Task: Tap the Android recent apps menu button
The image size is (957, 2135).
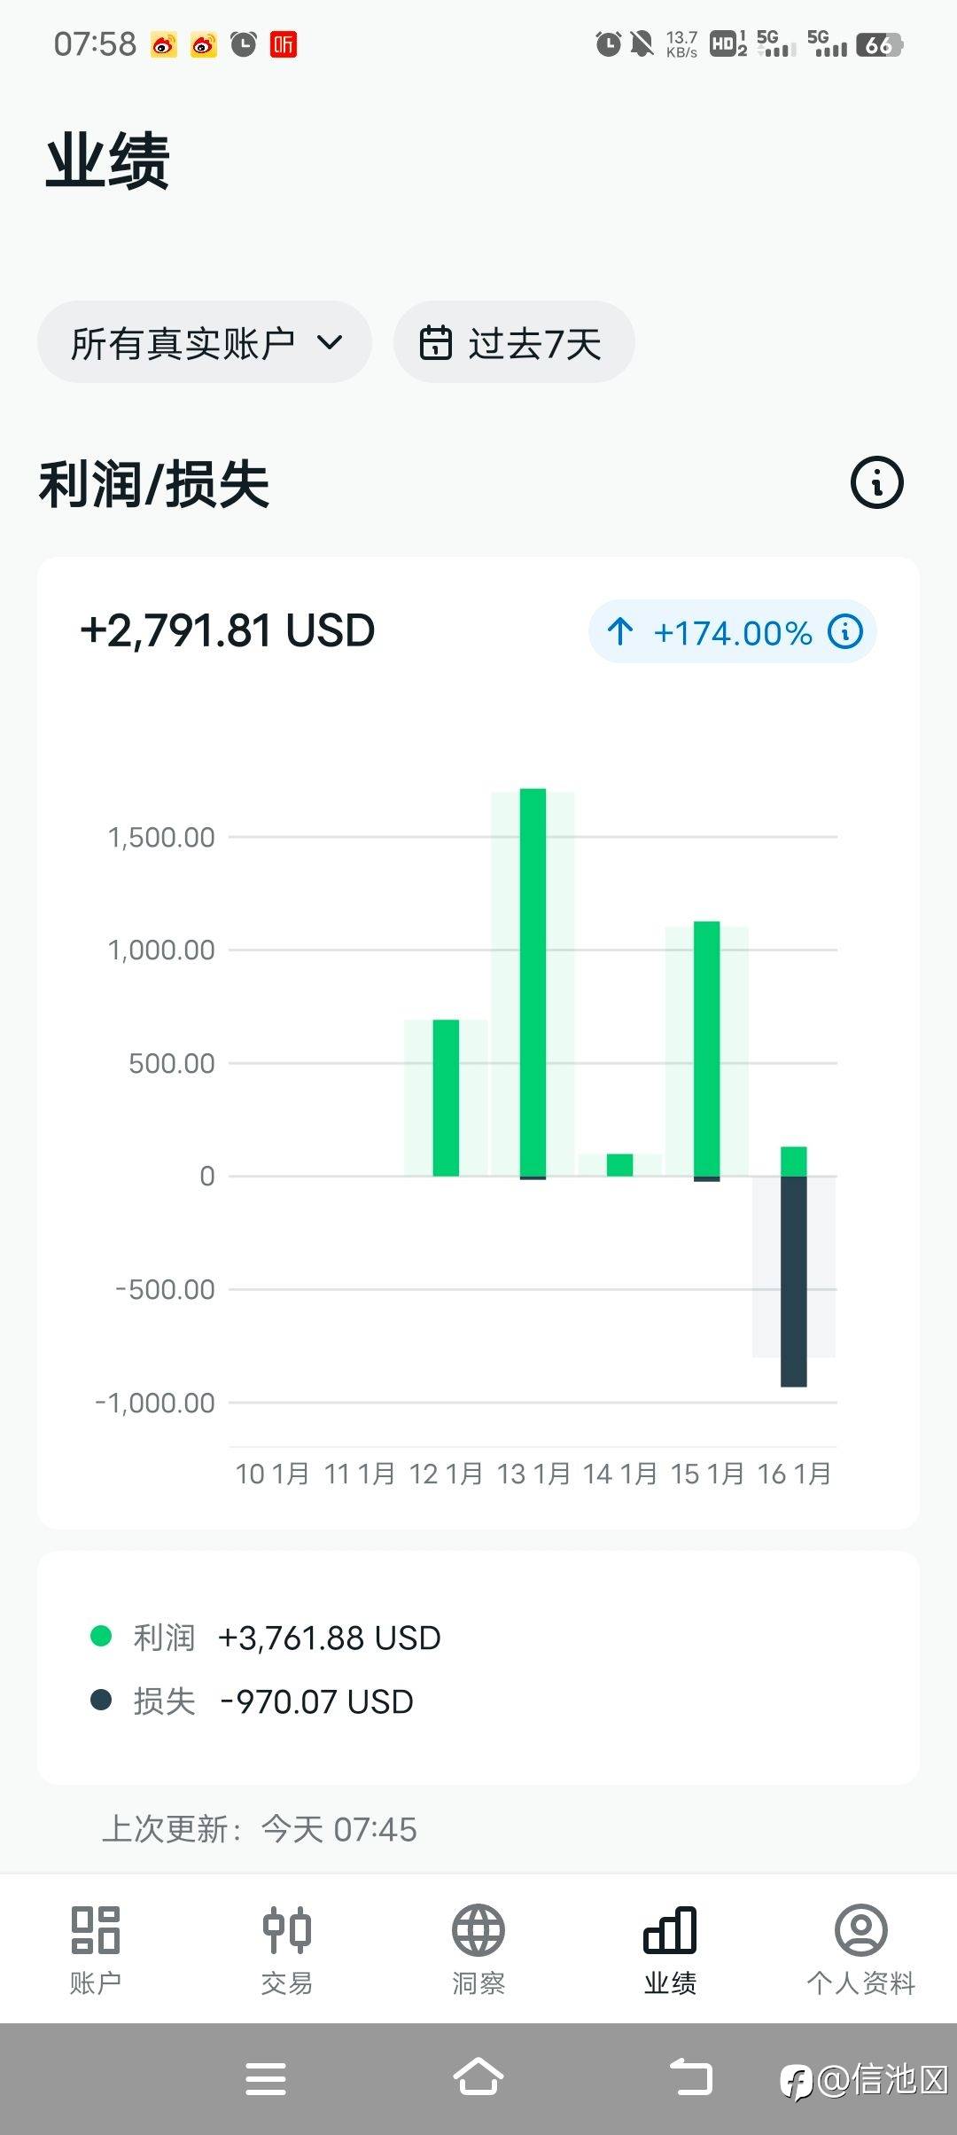Action: pyautogui.click(x=266, y=2077)
